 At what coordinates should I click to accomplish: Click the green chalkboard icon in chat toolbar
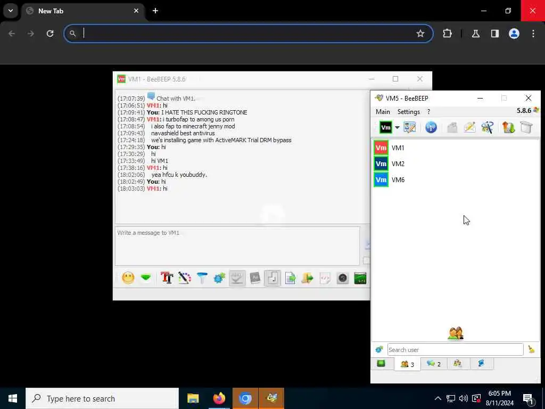tap(360, 278)
